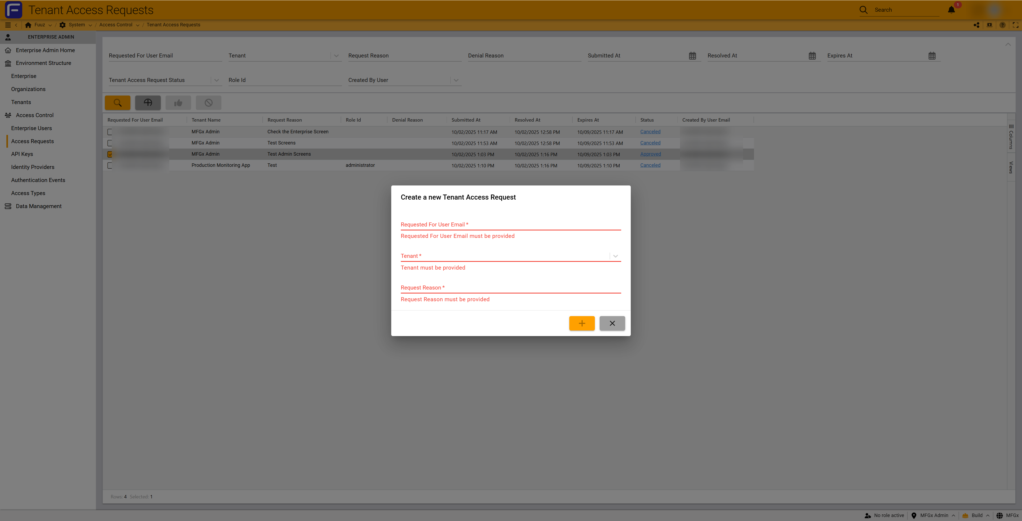
Task: Click Requested For User Email dialog field
Action: tap(511, 225)
